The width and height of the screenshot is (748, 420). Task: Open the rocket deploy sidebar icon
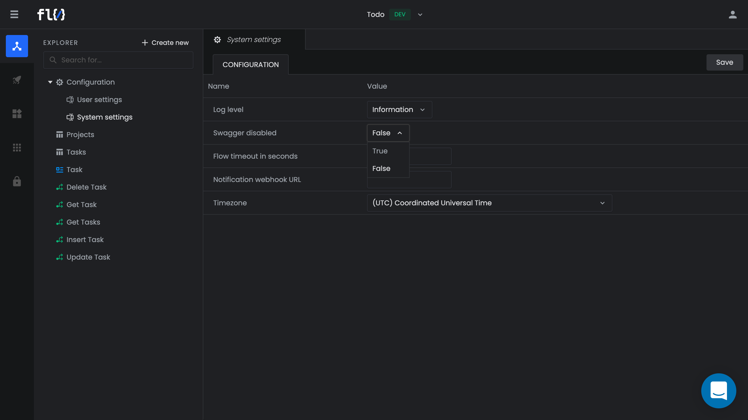coord(17,80)
